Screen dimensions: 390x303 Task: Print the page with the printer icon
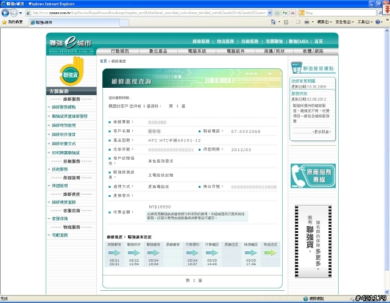[x=307, y=22]
